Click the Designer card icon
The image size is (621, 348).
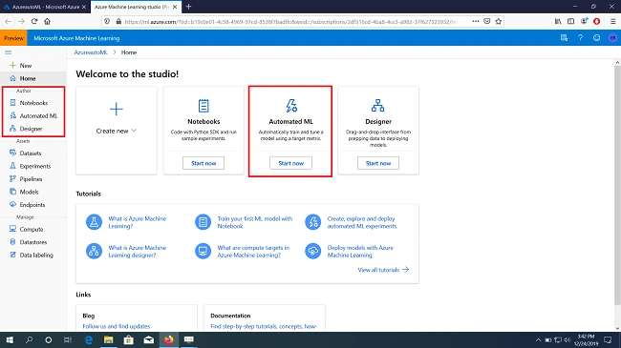coord(377,106)
